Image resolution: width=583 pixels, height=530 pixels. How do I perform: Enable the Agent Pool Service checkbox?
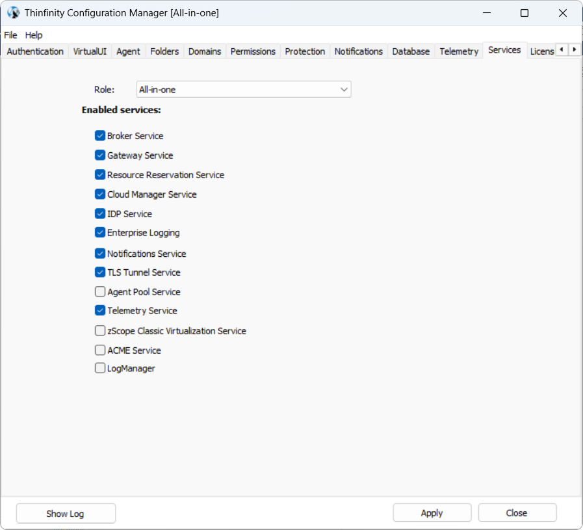(x=99, y=291)
